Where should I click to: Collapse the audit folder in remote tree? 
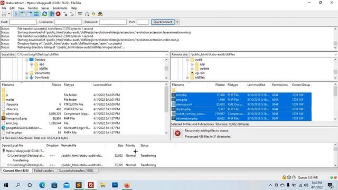187,60
